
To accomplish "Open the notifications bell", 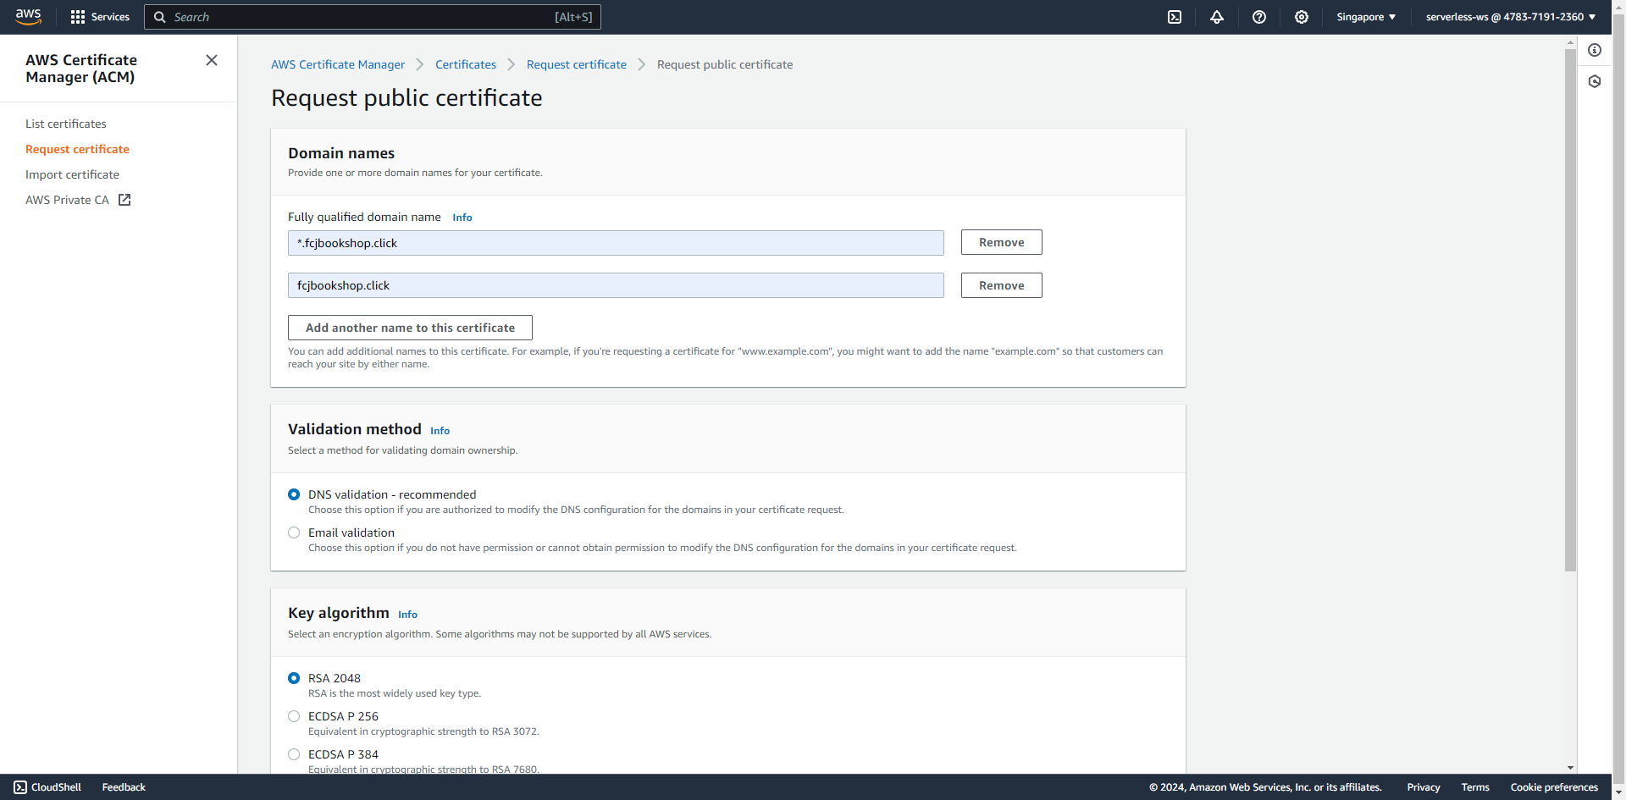I will [x=1217, y=17].
